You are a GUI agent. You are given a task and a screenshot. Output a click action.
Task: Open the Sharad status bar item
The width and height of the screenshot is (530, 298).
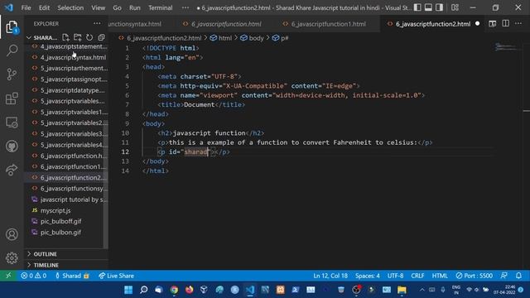point(72,276)
